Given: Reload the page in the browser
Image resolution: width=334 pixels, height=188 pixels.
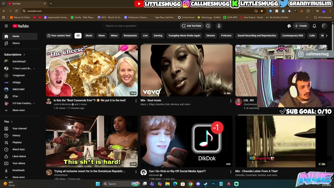Looking at the screenshot, I should 16,11.
